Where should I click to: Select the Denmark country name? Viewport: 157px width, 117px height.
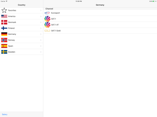[12, 22]
